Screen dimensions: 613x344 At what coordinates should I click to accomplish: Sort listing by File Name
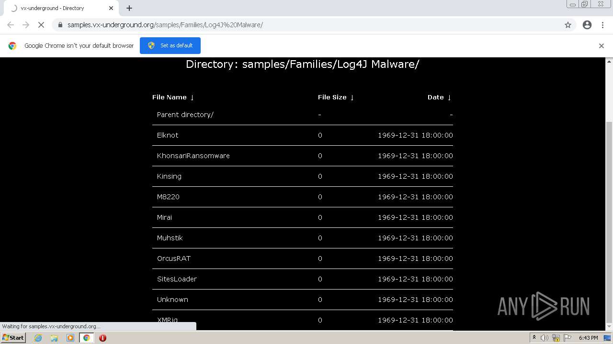point(173,97)
